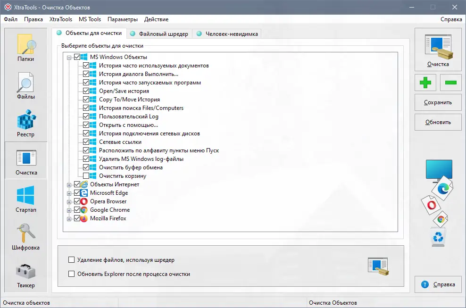
Task: Select Сетевые ссылки row
Action: click(120, 142)
